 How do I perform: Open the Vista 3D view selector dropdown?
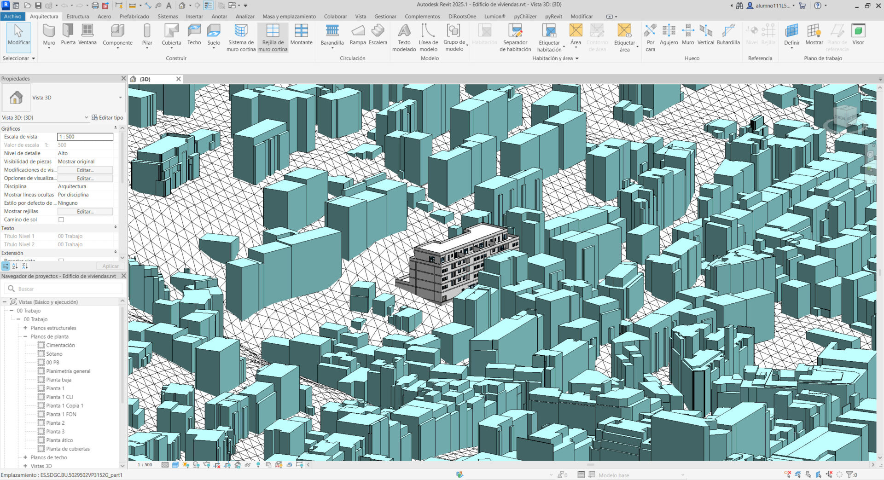point(86,118)
